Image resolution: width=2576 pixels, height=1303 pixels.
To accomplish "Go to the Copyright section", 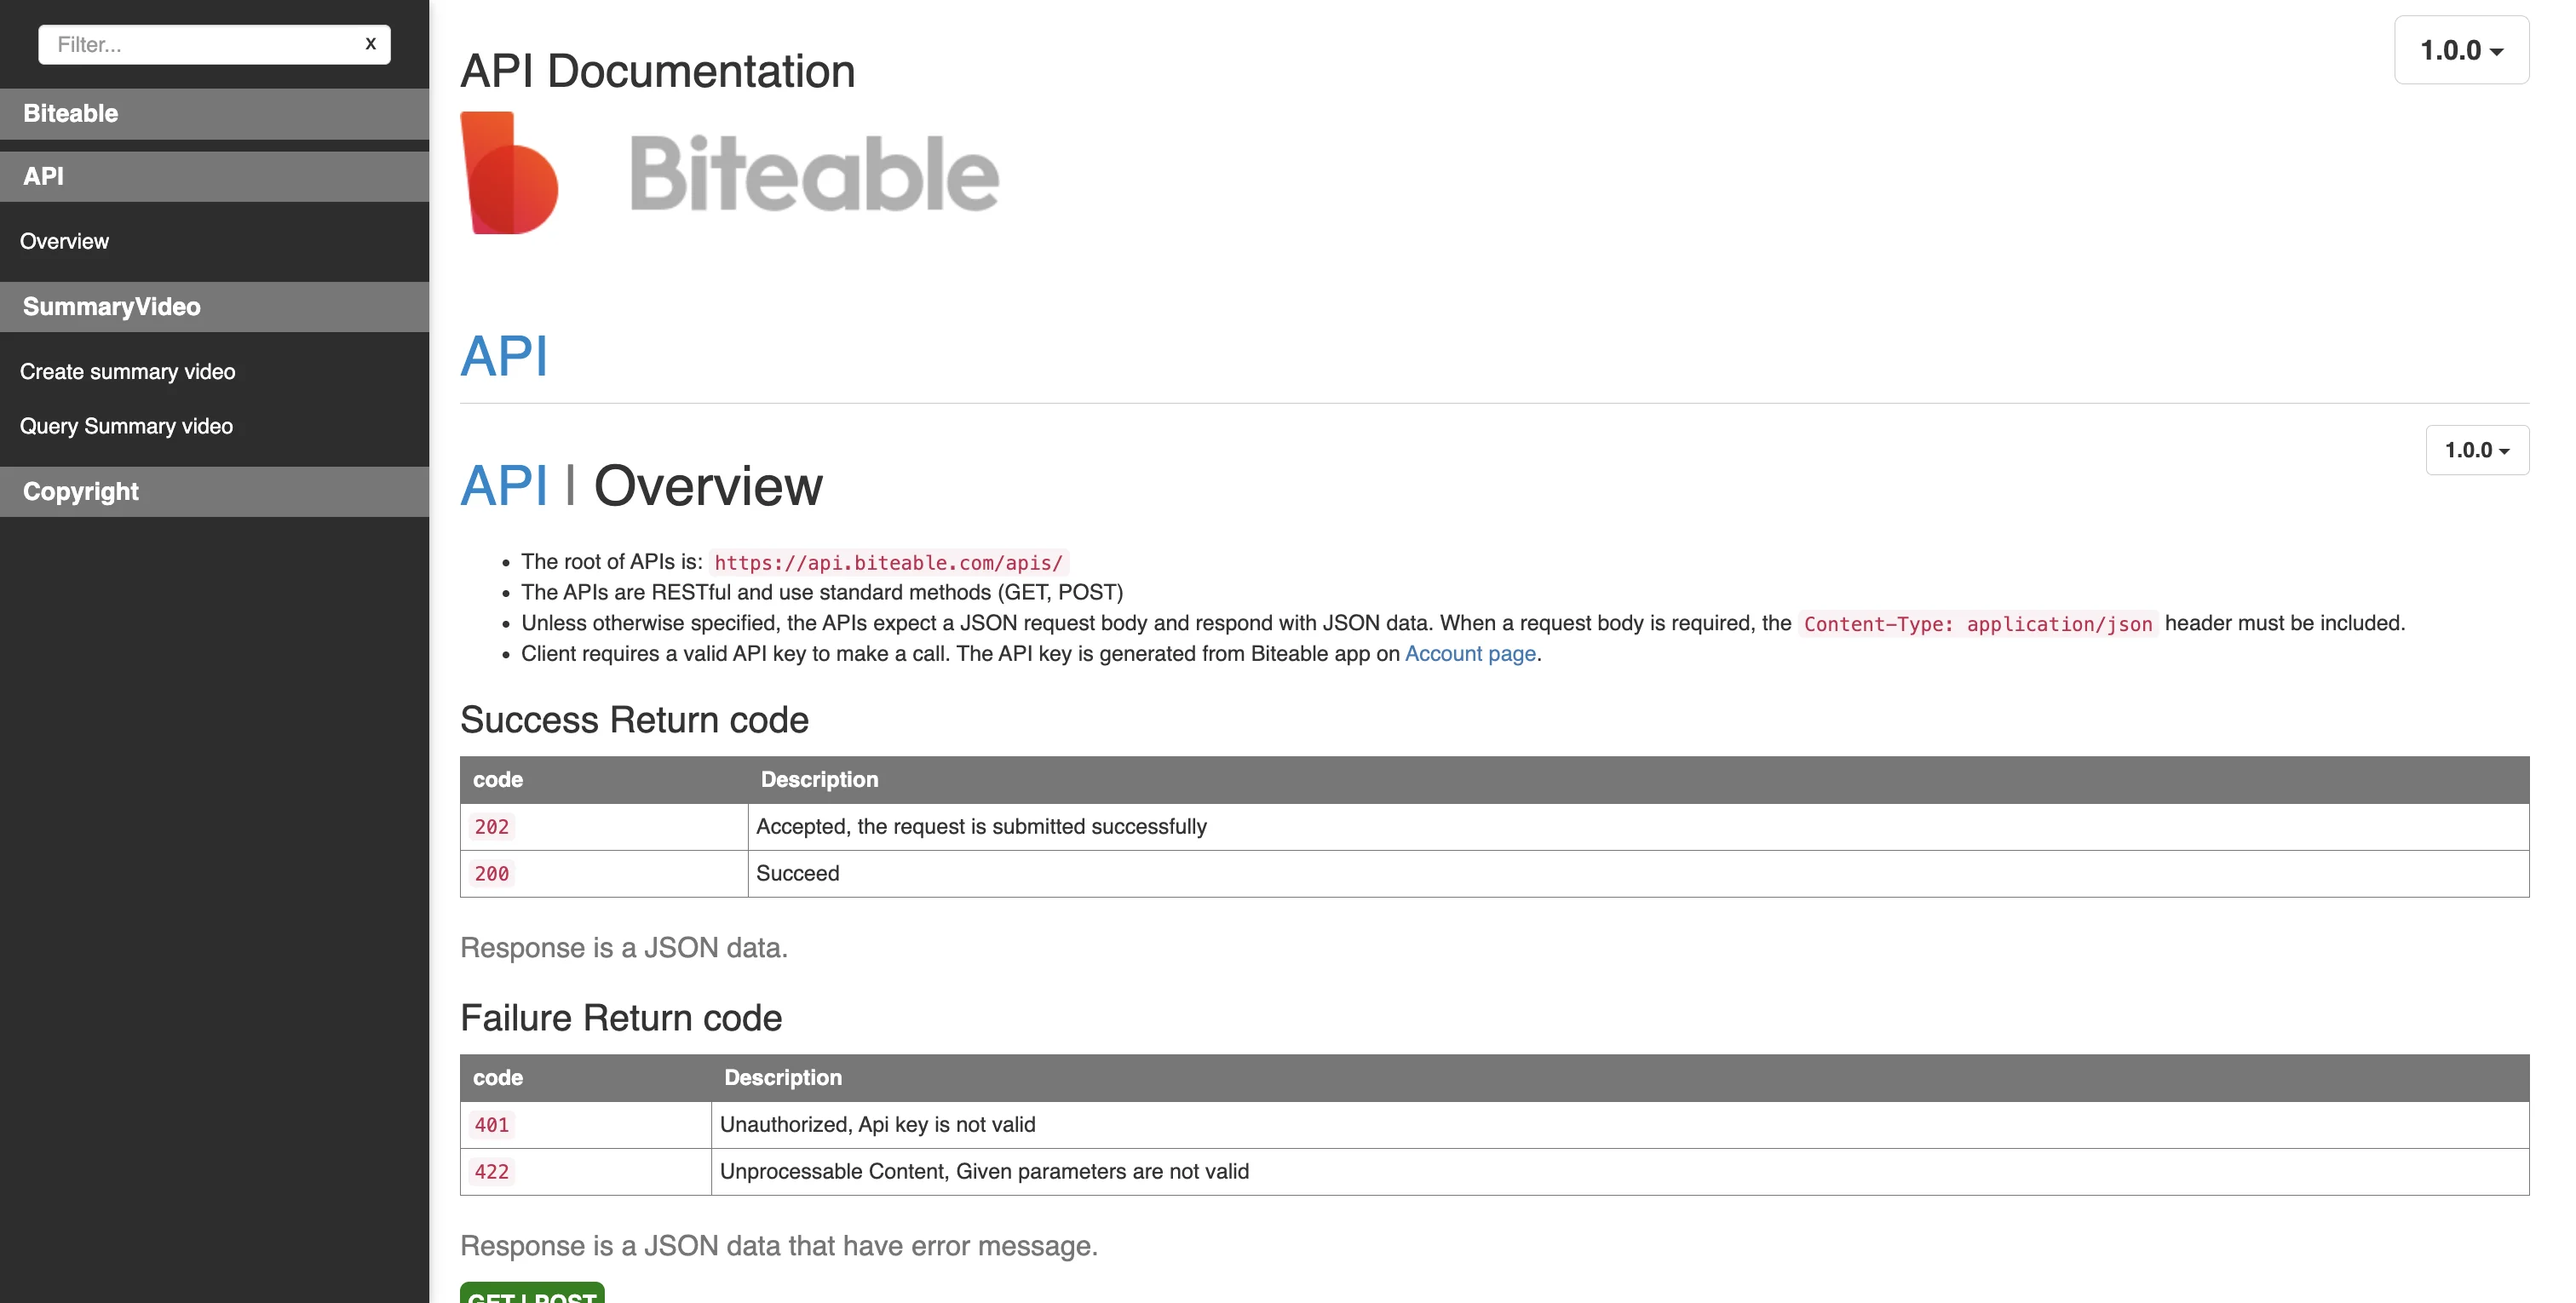I will coord(81,491).
